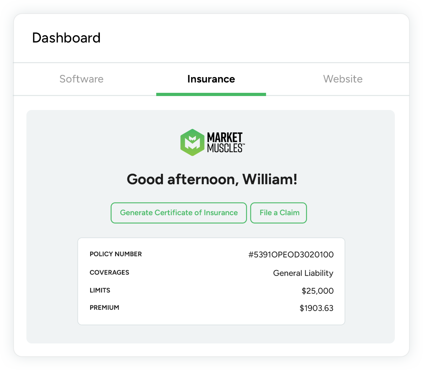The height and width of the screenshot is (372, 423).
Task: Click the General Liability coverage value
Action: tap(303, 273)
